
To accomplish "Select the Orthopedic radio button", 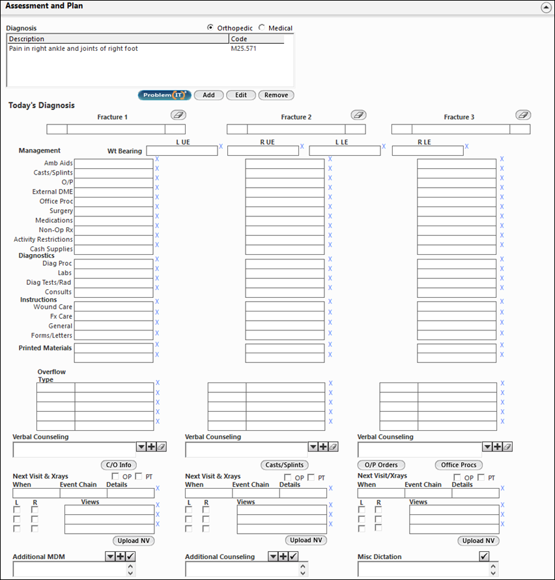I will click(210, 27).
